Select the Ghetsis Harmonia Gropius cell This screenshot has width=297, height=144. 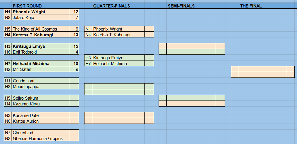click(40, 139)
